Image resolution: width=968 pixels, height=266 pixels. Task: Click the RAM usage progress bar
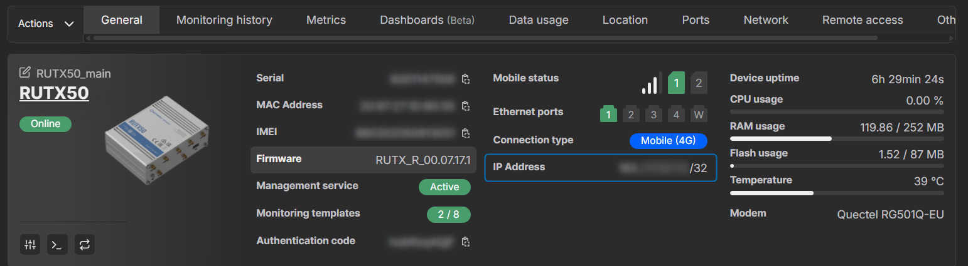point(836,138)
